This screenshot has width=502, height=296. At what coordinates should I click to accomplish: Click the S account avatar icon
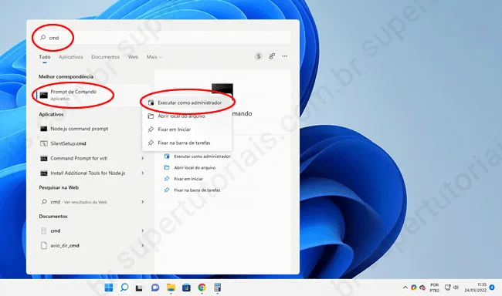click(259, 56)
